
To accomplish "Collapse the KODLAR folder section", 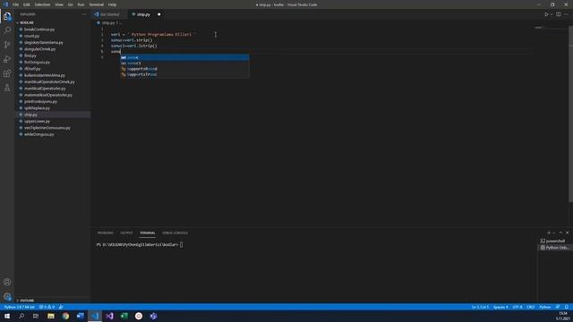I will (26, 22).
